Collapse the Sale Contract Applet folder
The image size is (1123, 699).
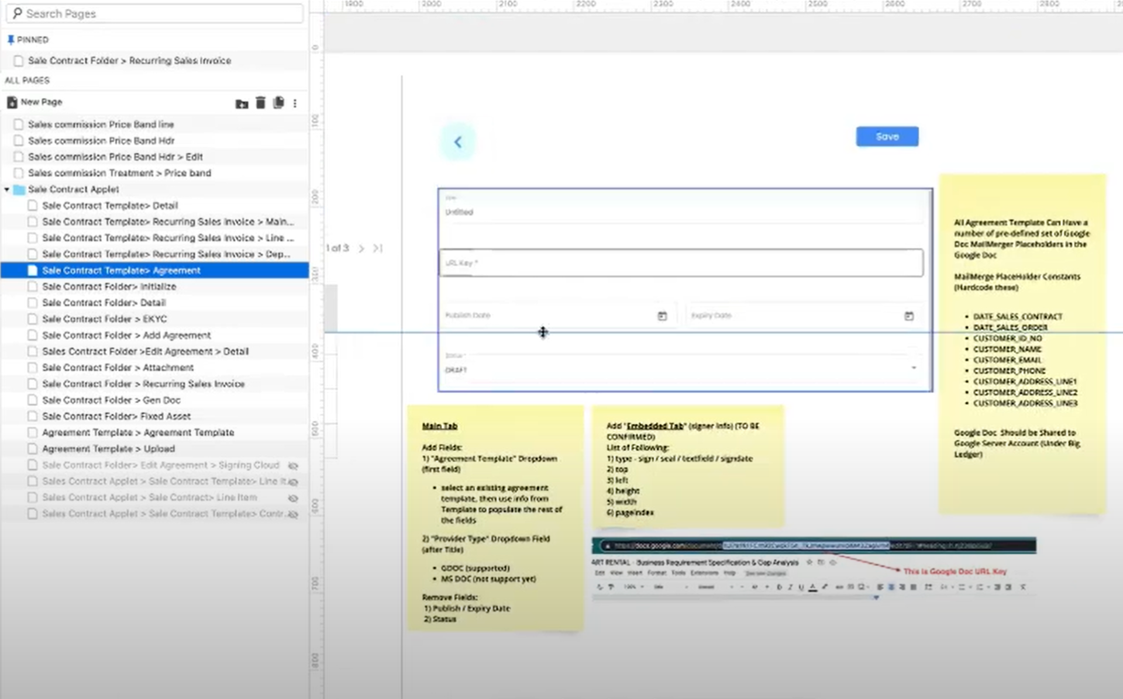pyautogui.click(x=7, y=189)
